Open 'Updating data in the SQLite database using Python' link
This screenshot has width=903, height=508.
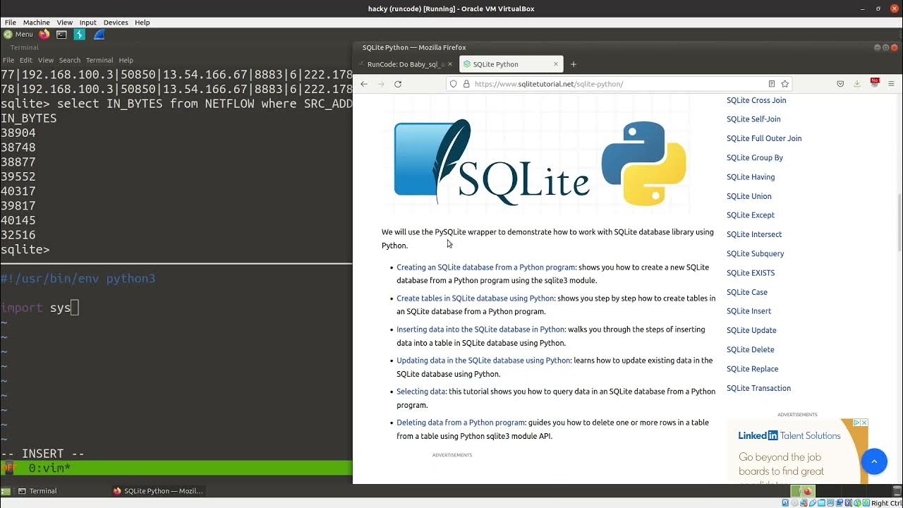[x=483, y=361]
